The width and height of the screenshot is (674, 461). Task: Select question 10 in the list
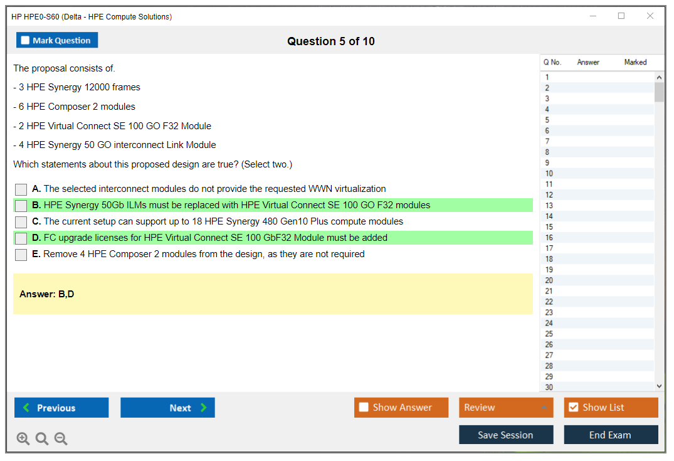coord(549,174)
